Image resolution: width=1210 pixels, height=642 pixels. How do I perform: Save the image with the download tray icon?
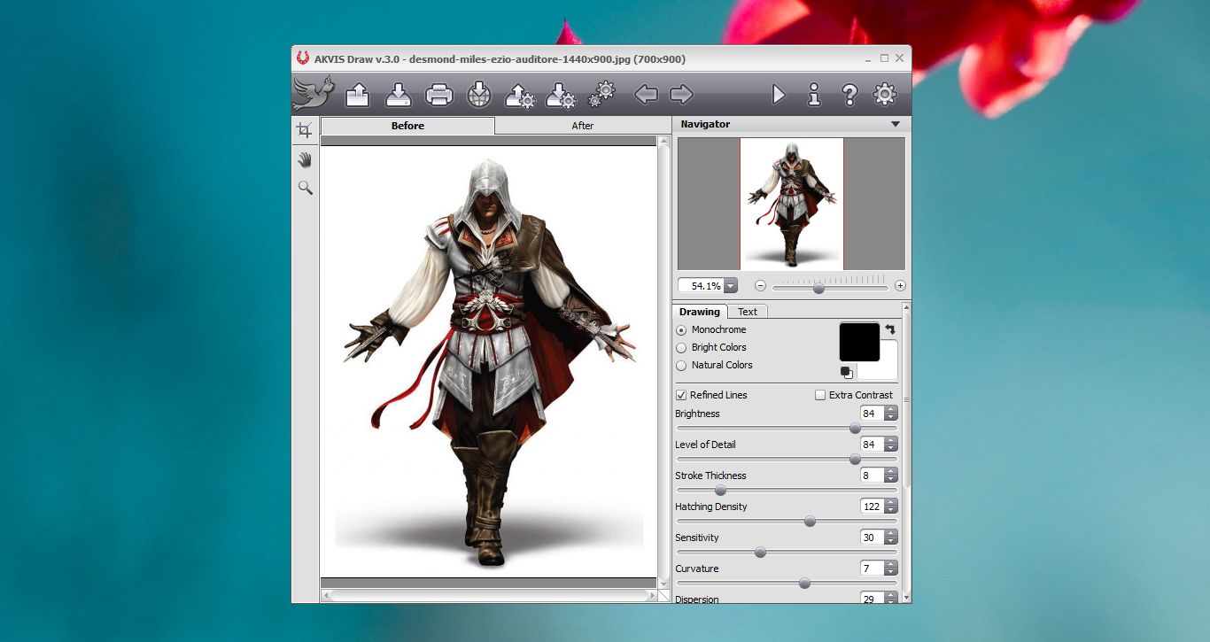click(399, 94)
